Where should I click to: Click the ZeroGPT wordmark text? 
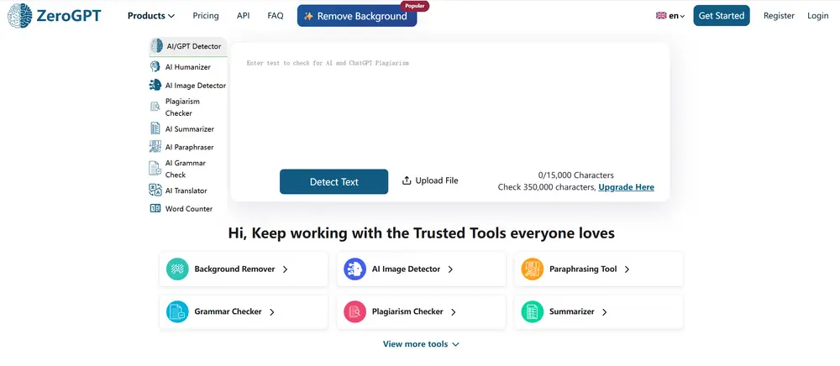pos(69,15)
